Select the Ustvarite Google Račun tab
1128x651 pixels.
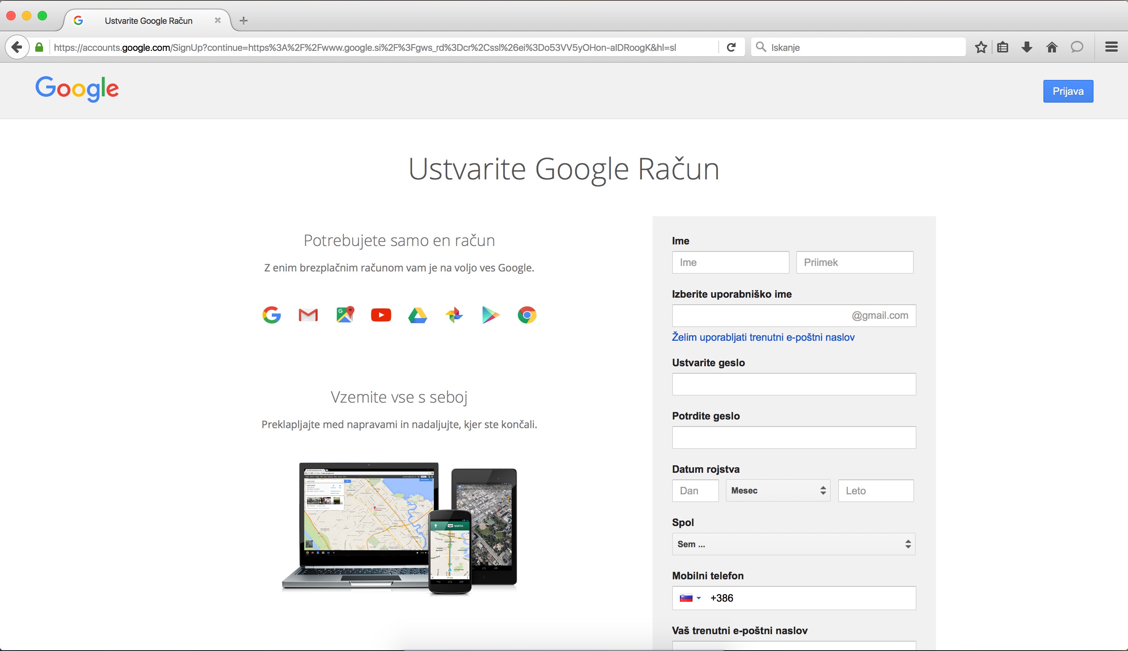(148, 20)
